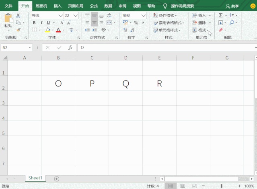This screenshot has width=257, height=189.
Task: Open the 公式 ribbon tab
Action: tap(94, 6)
